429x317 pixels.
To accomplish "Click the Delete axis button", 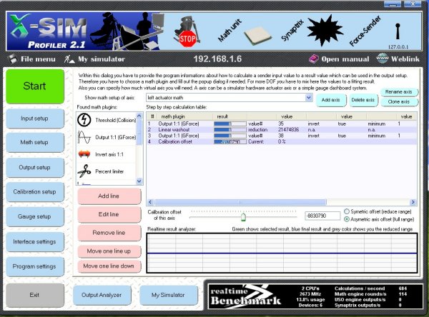I will click(363, 100).
